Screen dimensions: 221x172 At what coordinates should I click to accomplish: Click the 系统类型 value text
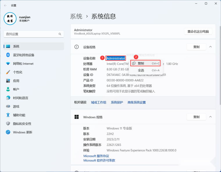pyautogui.click(x=129, y=86)
